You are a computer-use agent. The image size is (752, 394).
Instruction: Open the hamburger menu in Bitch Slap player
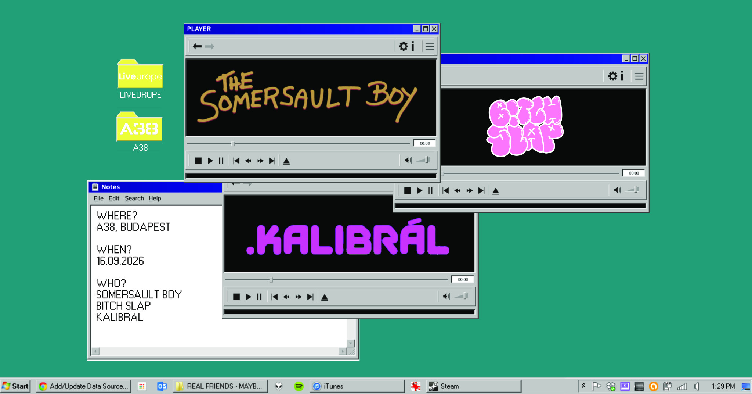(639, 76)
